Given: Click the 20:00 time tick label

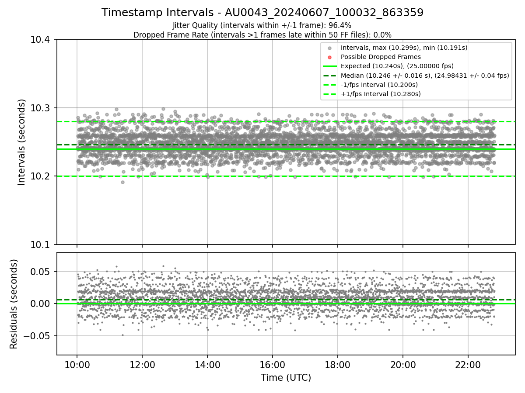Looking at the screenshot, I should click(x=403, y=364).
